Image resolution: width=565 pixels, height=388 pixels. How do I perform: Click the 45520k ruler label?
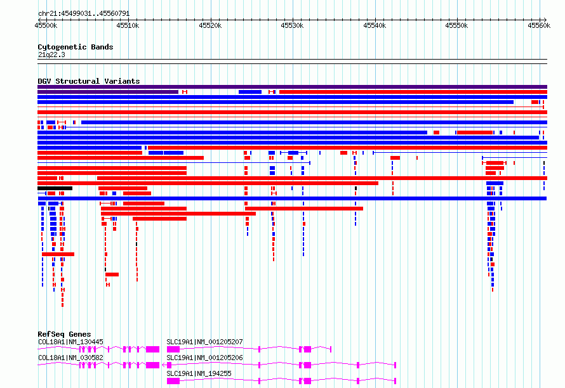tap(210, 25)
